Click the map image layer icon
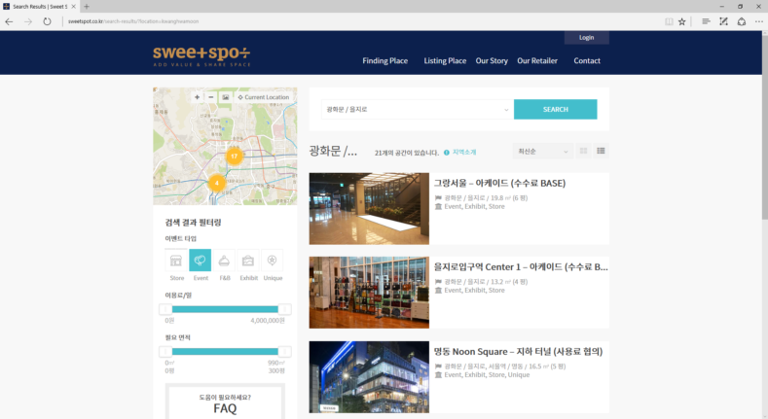This screenshot has height=419, width=768. (225, 97)
